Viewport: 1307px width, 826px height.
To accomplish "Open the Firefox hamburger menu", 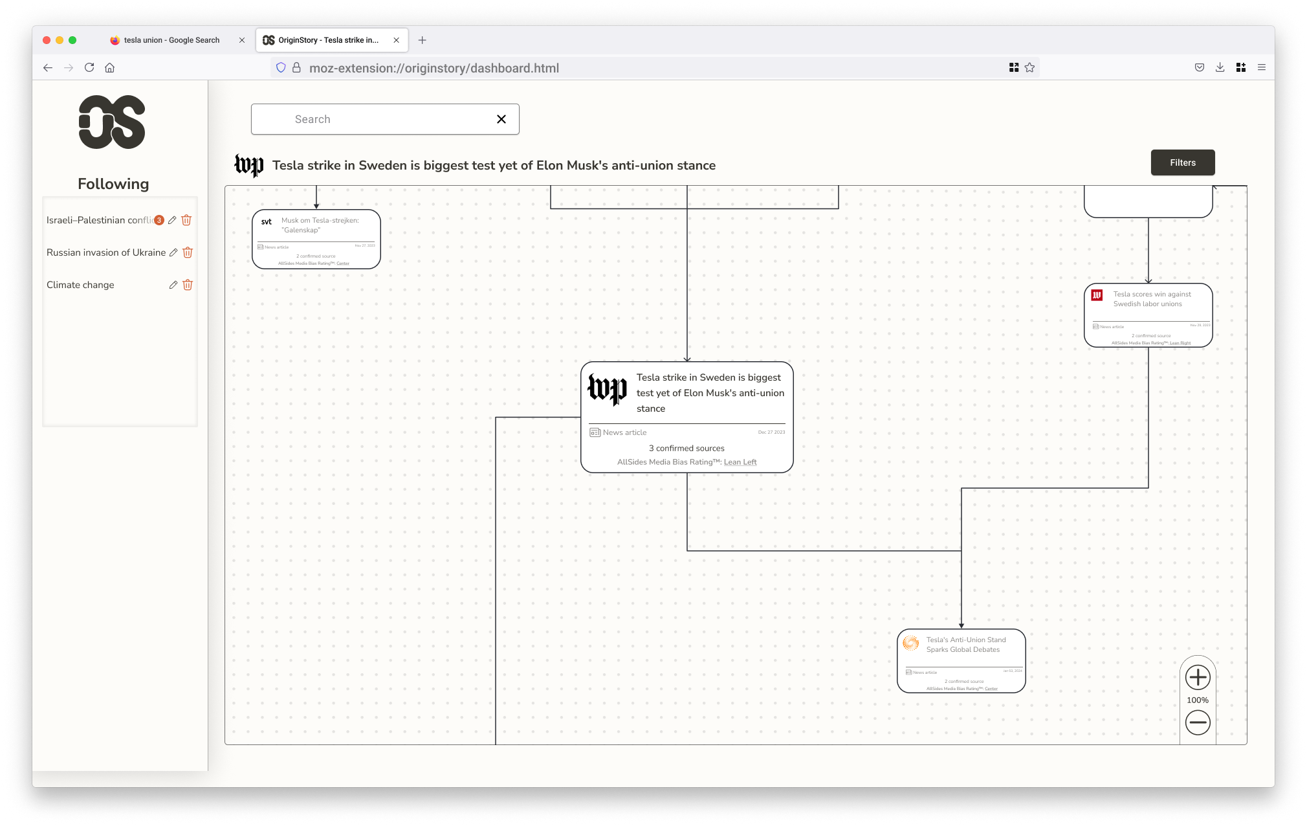I will coord(1262,67).
